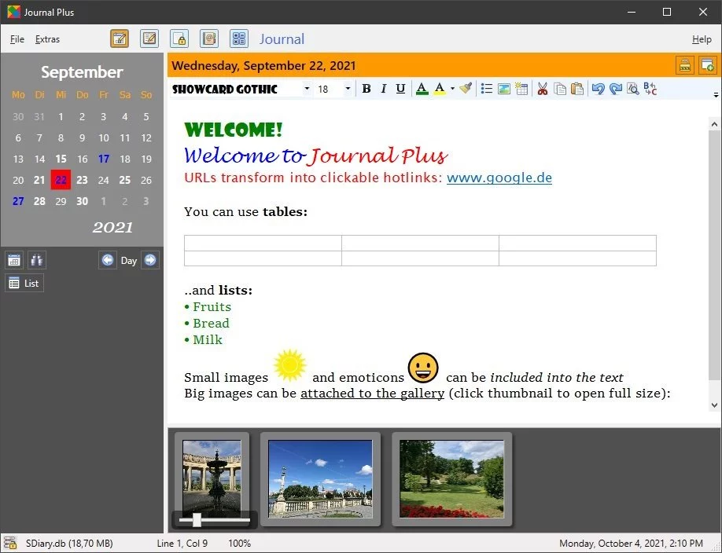Click the thumbnail size slider handle
Image resolution: width=722 pixels, height=553 pixels.
pyautogui.click(x=197, y=520)
